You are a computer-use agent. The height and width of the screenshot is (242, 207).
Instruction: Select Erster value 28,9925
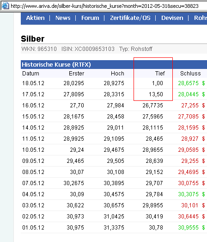(x=73, y=139)
